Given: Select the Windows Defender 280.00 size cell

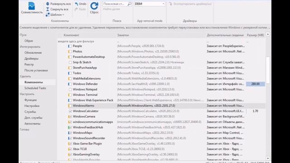Looking at the screenshot, I should tap(256, 84).
